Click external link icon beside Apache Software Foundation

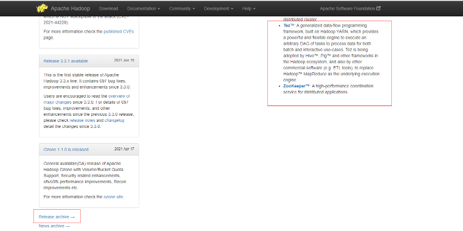pos(379,8)
